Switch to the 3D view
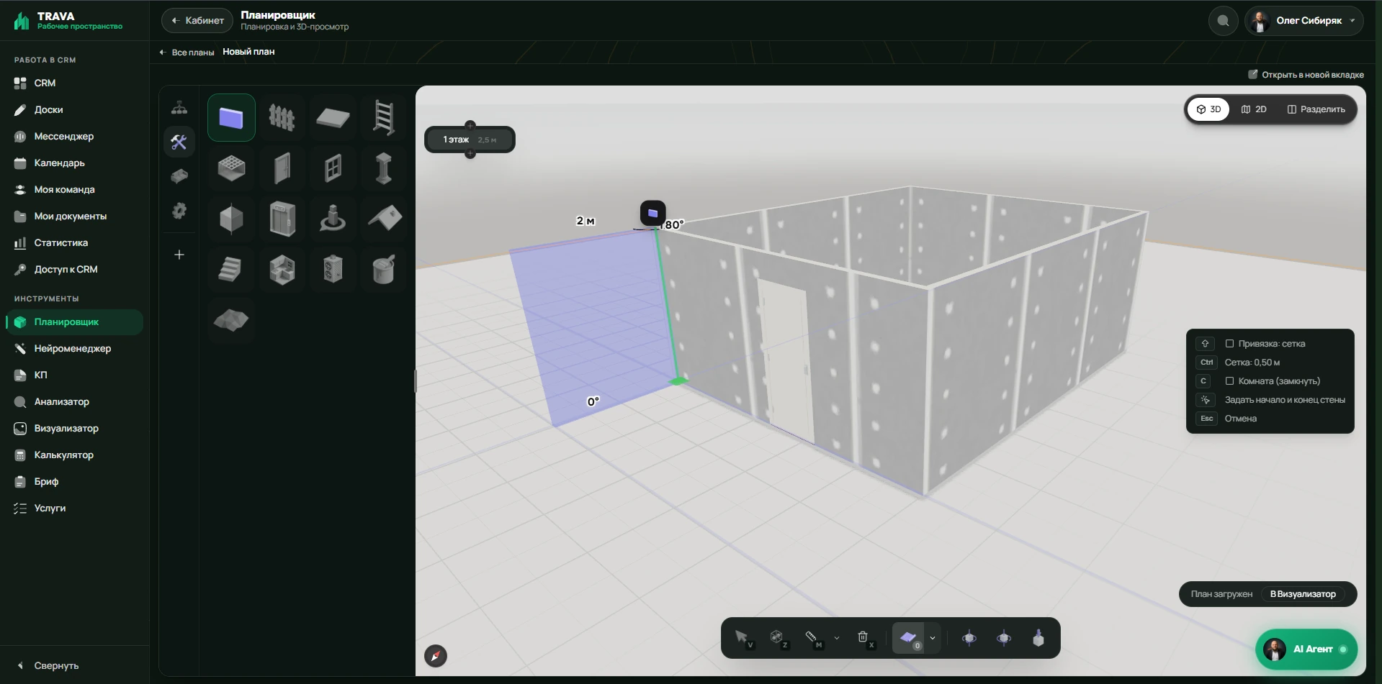The height and width of the screenshot is (684, 1382). (x=1208, y=109)
